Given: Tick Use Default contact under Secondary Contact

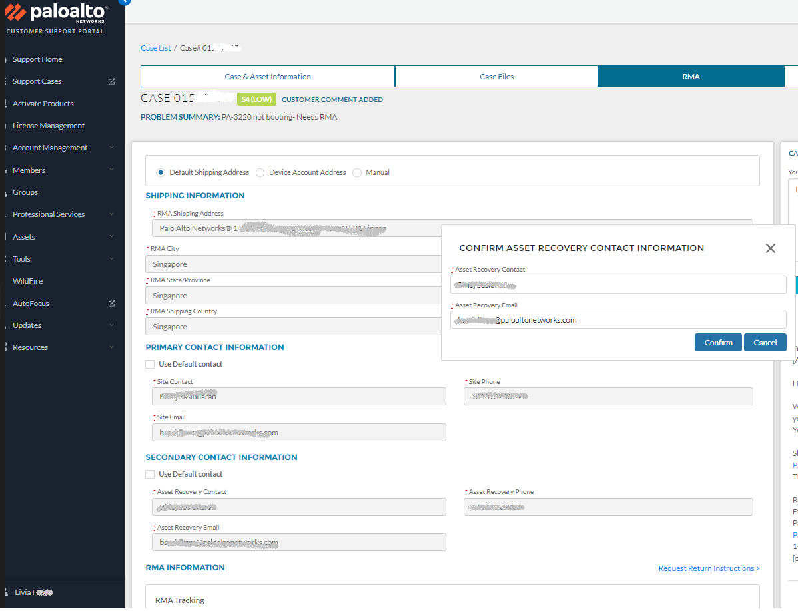Looking at the screenshot, I should (x=150, y=475).
